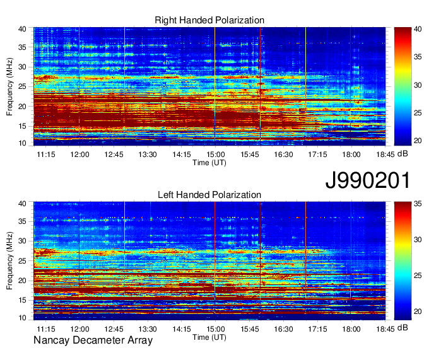
Task: Select the "16:30" time tick of Left Handed plot
Action: [283, 329]
